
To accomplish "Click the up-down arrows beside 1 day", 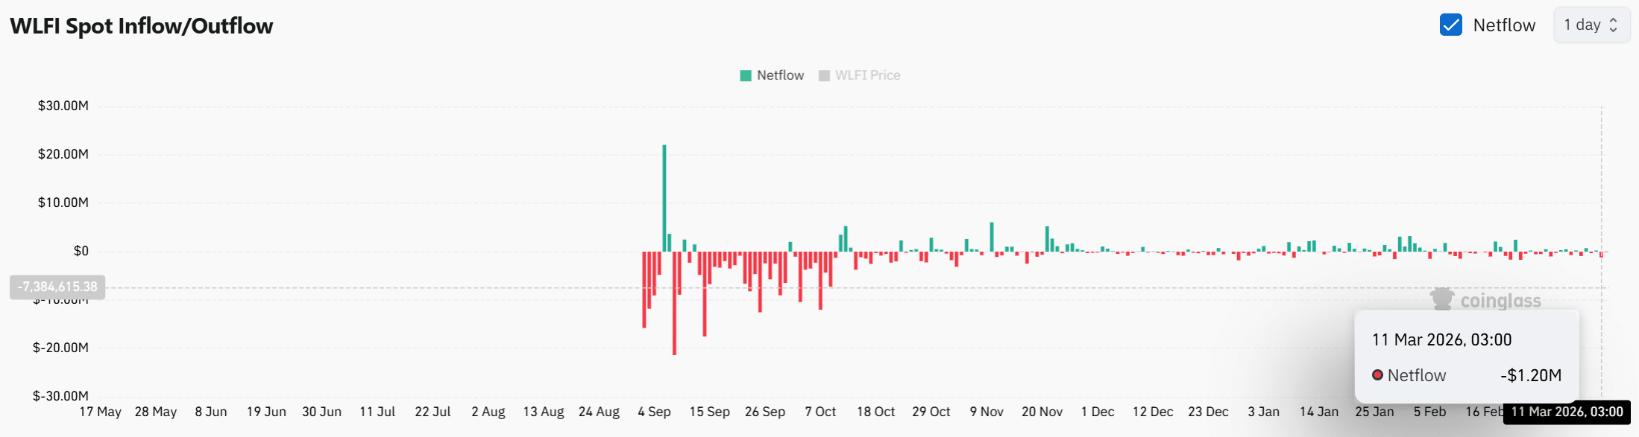I will (1614, 25).
